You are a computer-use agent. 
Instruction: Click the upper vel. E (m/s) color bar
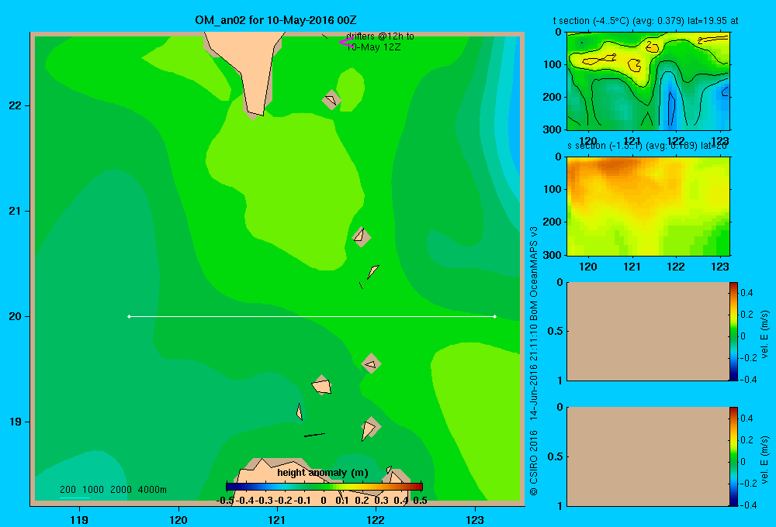coord(733,331)
